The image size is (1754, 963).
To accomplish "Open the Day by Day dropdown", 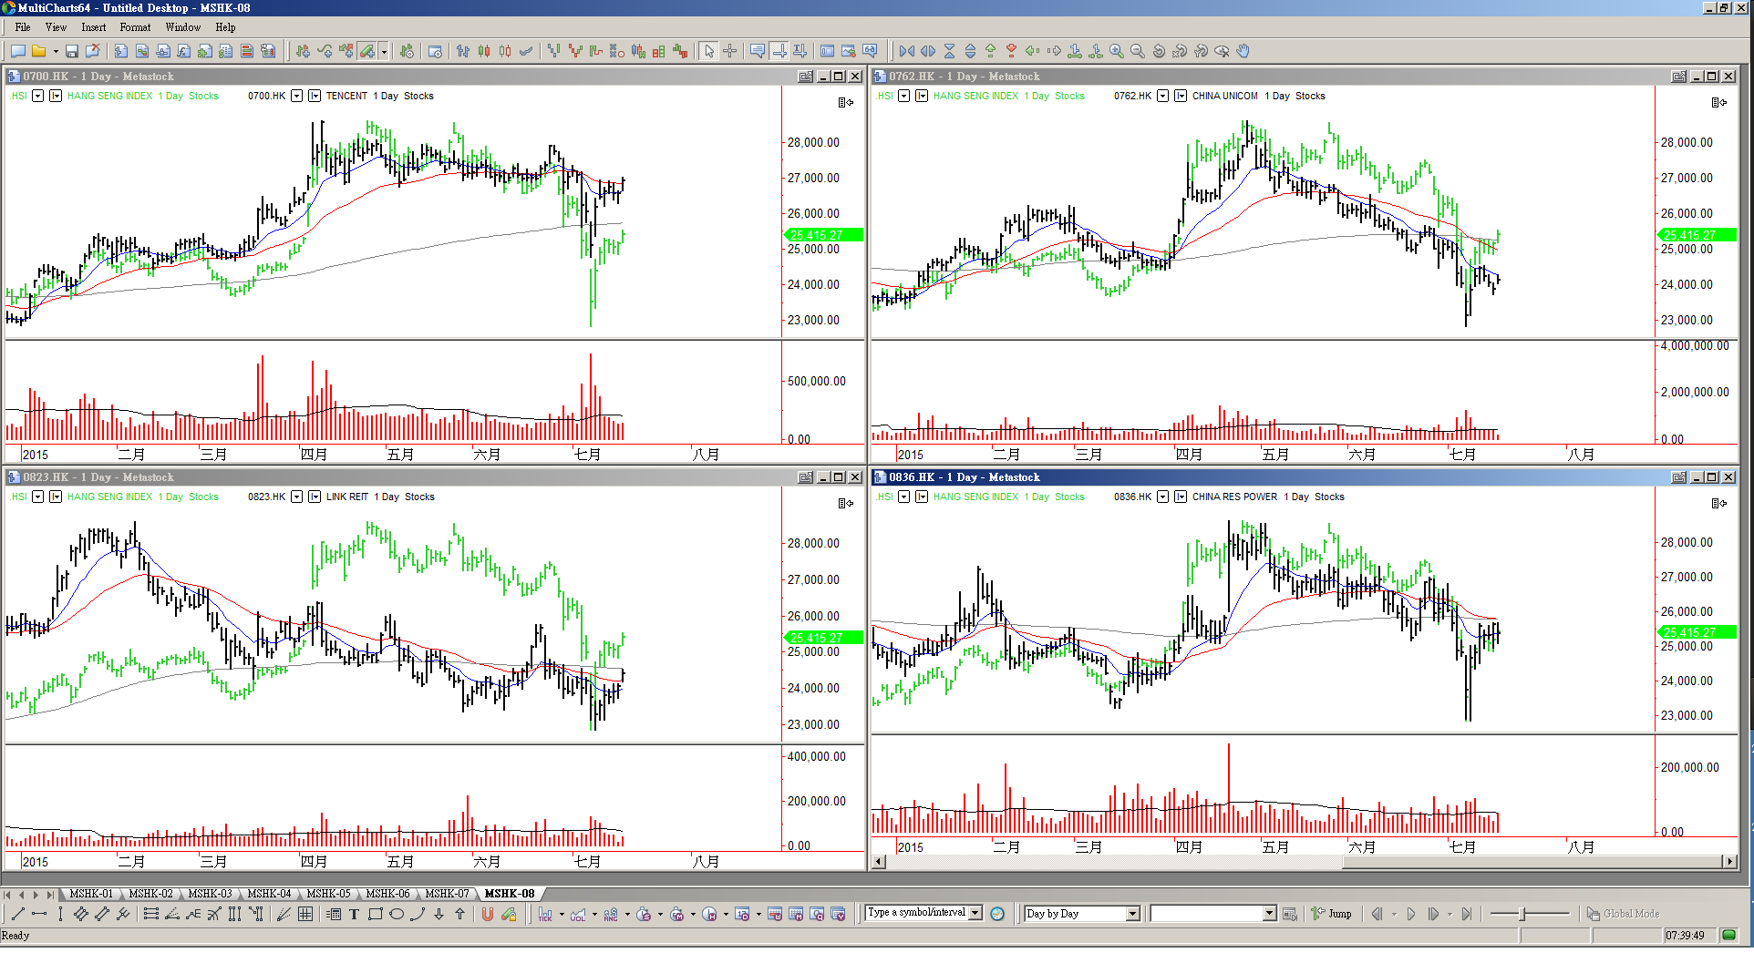I will point(1132,914).
